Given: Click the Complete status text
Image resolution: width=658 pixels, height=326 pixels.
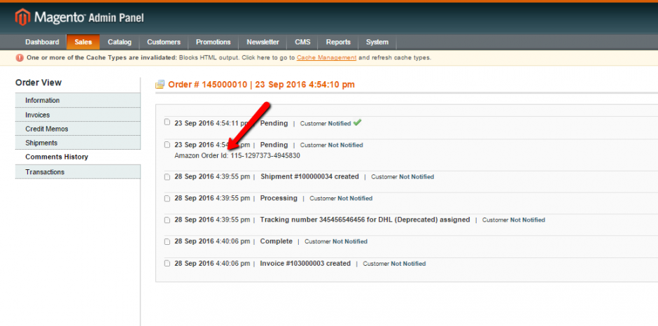Looking at the screenshot, I should coord(276,241).
